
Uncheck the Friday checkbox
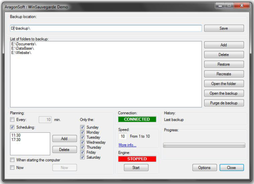point(82,152)
